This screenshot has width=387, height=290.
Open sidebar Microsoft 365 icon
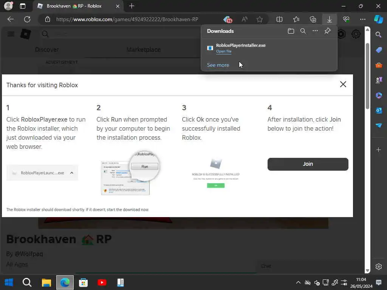coord(378,95)
